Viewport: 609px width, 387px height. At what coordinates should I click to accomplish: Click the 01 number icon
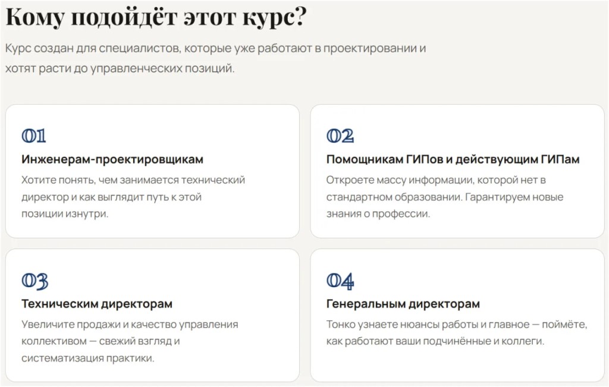click(x=34, y=136)
